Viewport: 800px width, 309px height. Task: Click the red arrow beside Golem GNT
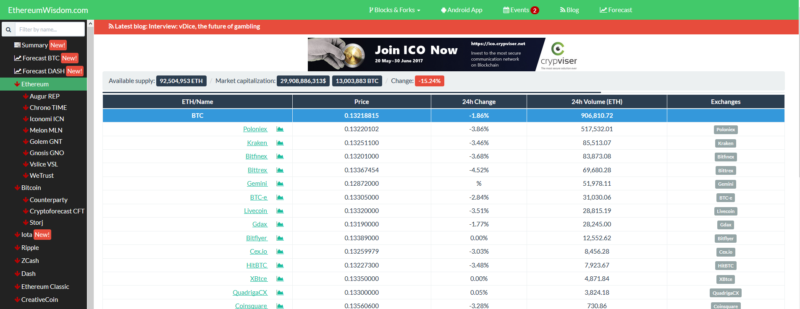(26, 141)
